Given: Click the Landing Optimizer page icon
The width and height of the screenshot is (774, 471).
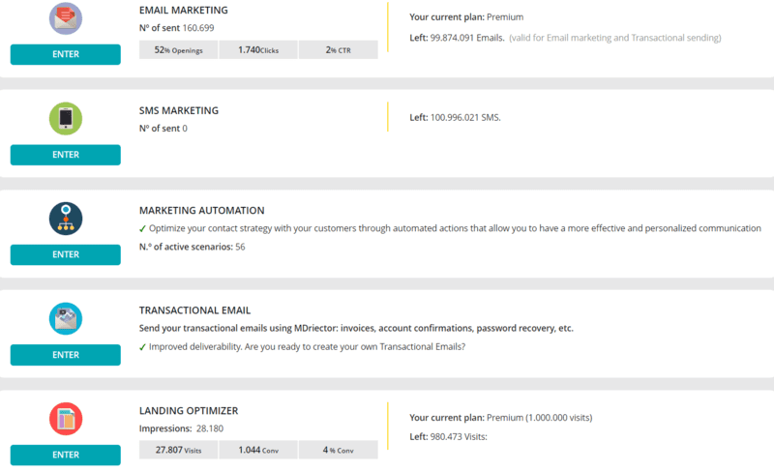Looking at the screenshot, I should (66, 419).
